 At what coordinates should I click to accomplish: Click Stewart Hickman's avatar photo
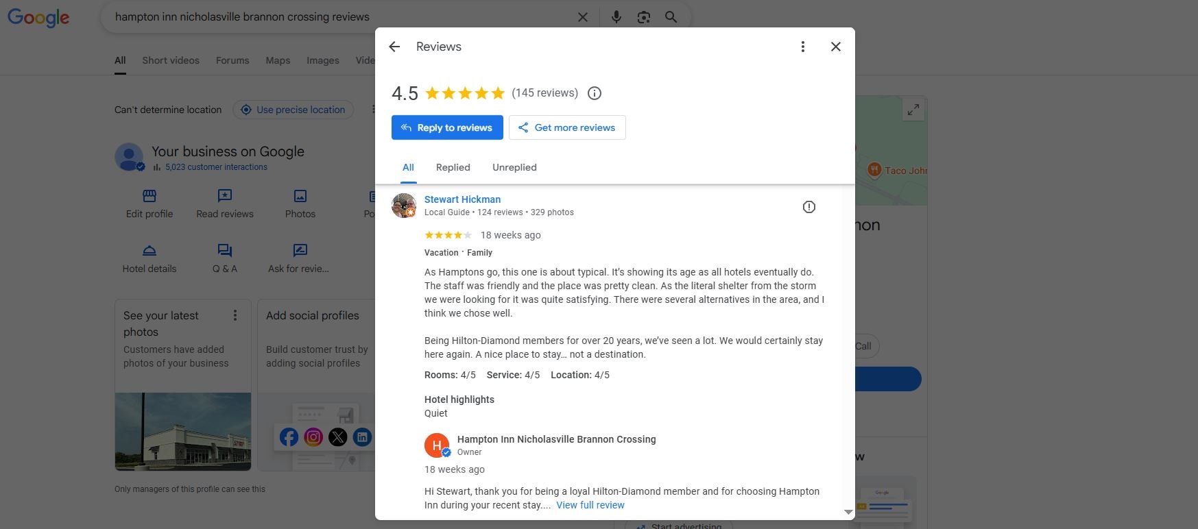[x=404, y=206]
